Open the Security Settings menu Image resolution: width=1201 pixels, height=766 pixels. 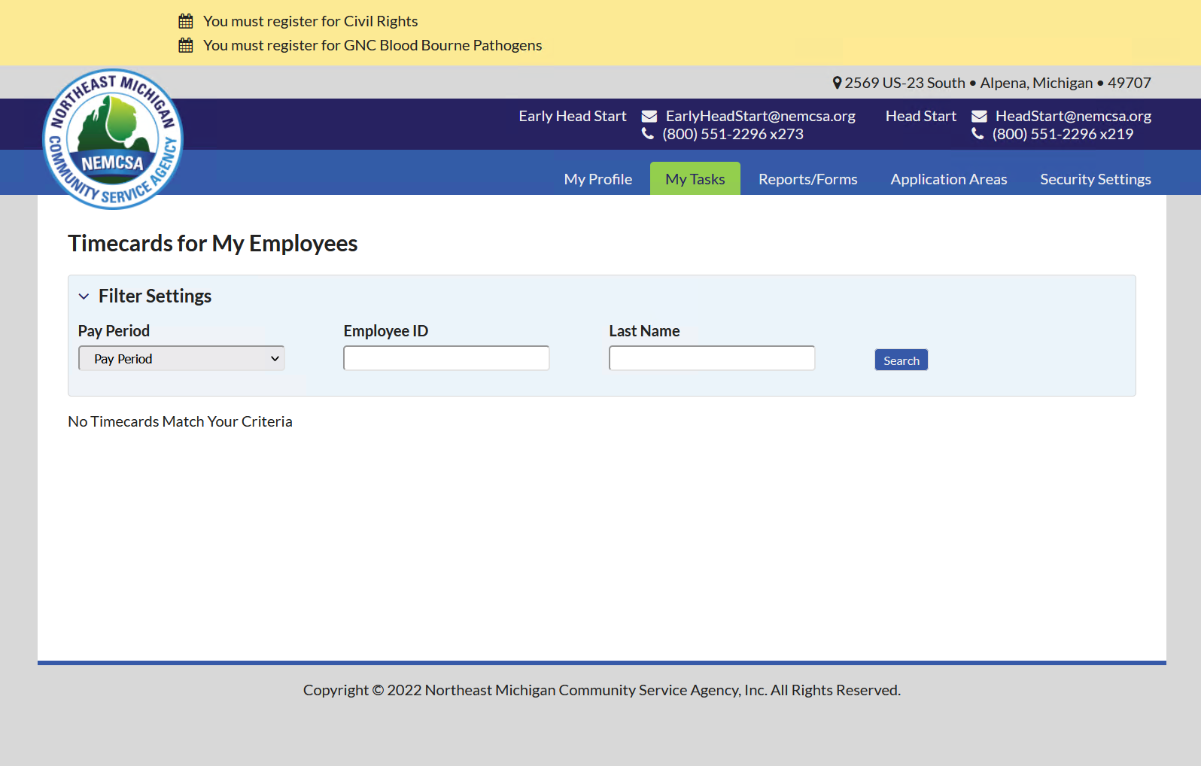click(x=1096, y=179)
